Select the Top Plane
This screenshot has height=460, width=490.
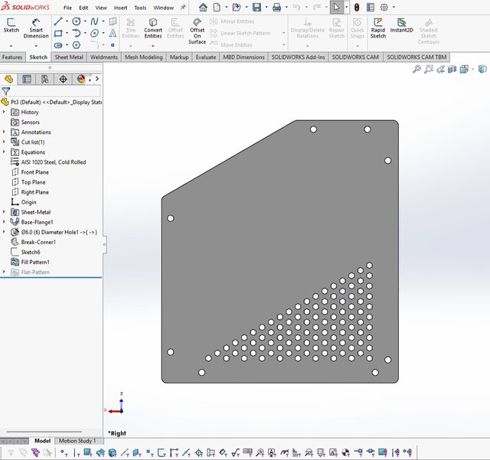coord(33,182)
